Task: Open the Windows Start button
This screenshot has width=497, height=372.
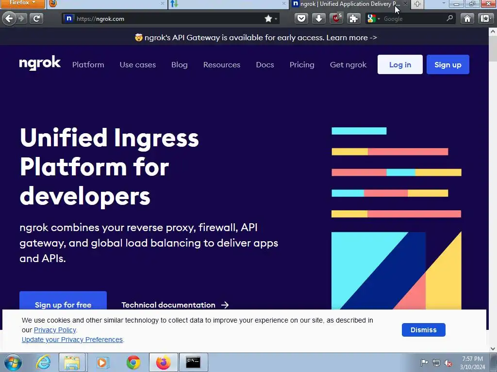Action: [x=12, y=362]
